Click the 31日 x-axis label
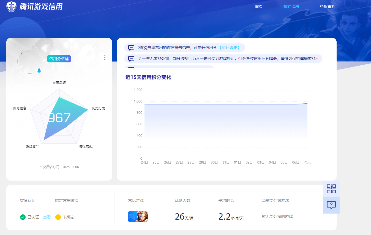This screenshot has height=235, width=371. point(226,162)
